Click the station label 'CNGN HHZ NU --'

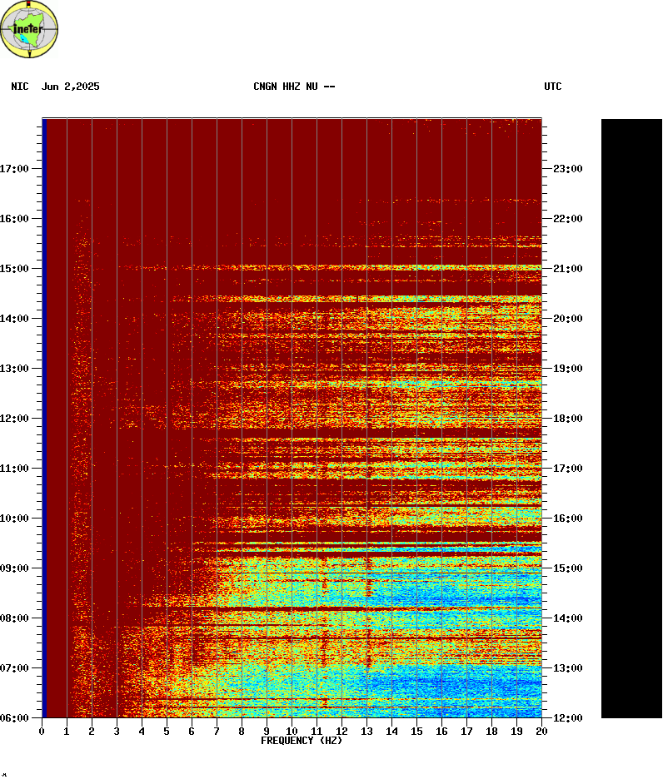(x=294, y=87)
